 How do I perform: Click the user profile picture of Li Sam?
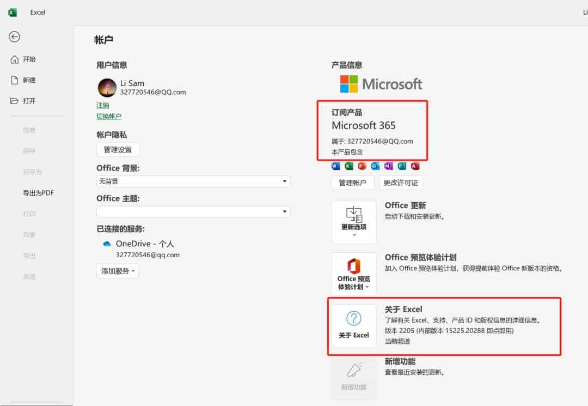pos(107,87)
